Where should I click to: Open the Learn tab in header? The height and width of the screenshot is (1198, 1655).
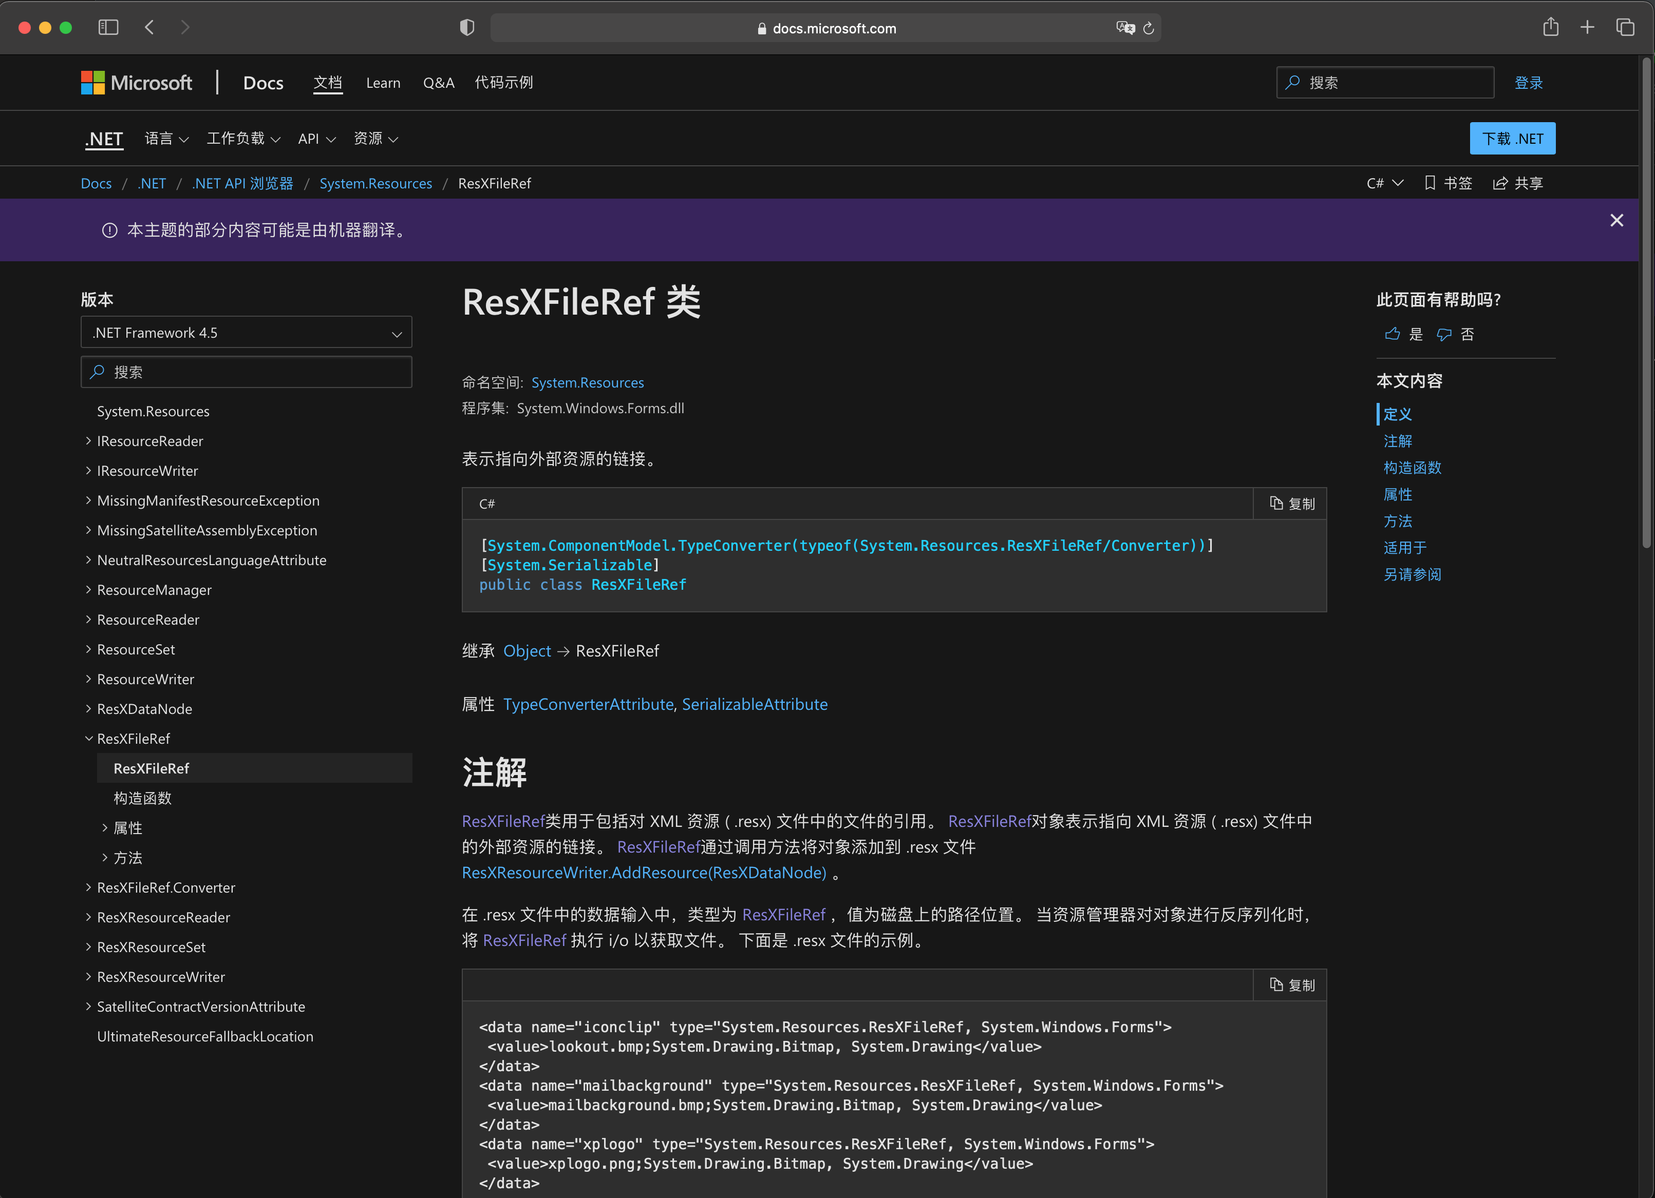pos(382,83)
